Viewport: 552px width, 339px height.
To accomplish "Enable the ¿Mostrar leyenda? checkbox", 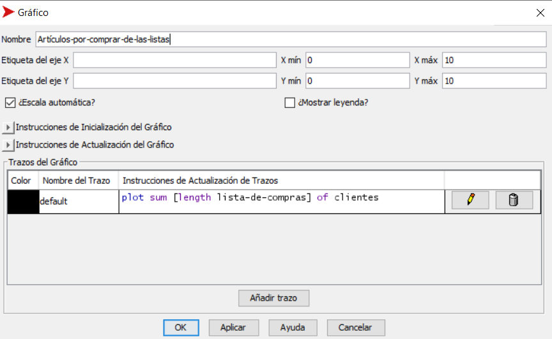I will (x=289, y=102).
